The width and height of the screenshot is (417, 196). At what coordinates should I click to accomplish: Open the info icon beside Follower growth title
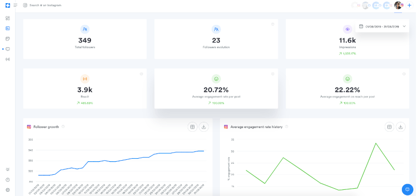pyautogui.click(x=63, y=127)
